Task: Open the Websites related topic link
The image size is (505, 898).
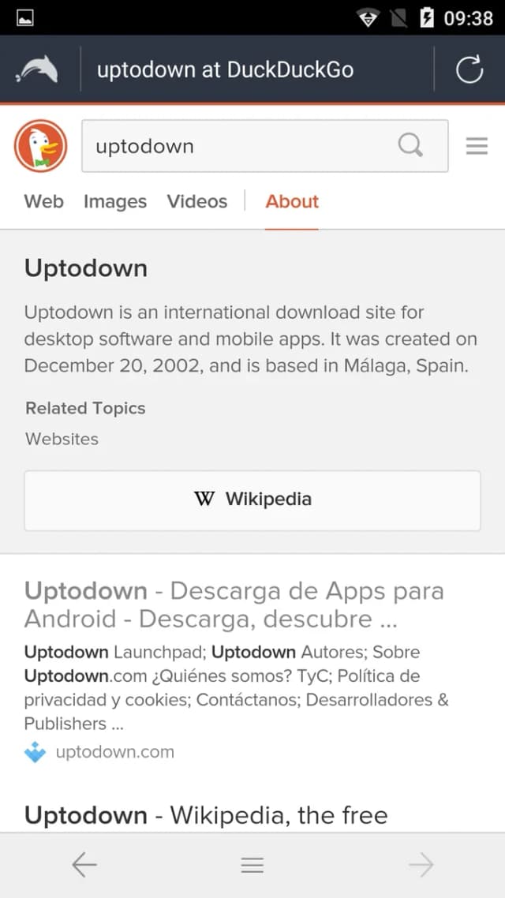Action: tap(62, 440)
